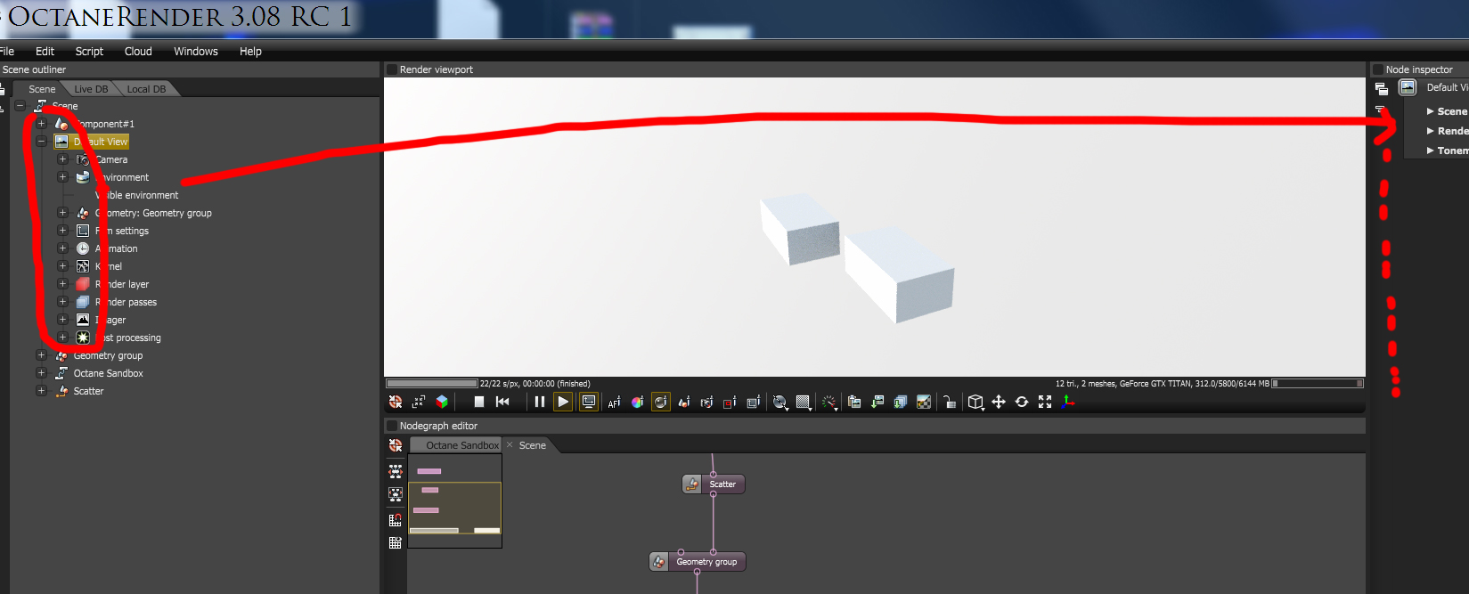The width and height of the screenshot is (1469, 594).
Task: Open the Edit menu
Action: point(45,52)
